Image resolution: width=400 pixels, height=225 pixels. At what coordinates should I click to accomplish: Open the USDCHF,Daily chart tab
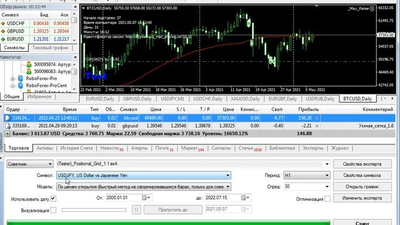tap(207, 99)
